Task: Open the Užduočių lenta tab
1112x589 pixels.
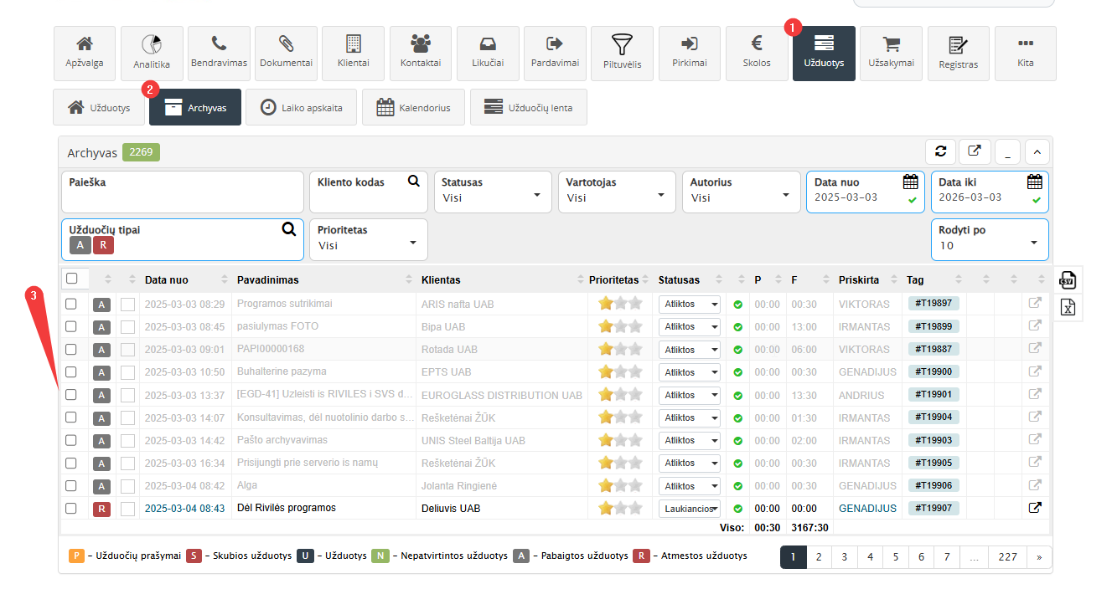Action: 528,108
